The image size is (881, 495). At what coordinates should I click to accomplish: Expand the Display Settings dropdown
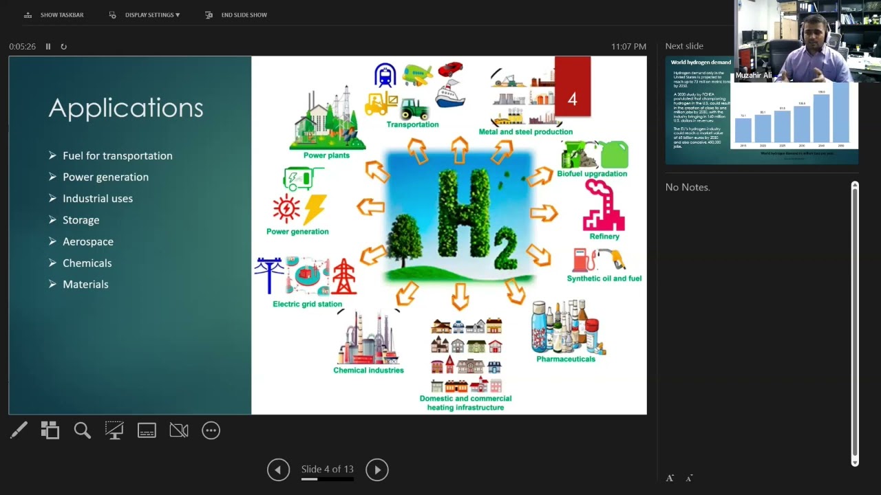coord(145,14)
